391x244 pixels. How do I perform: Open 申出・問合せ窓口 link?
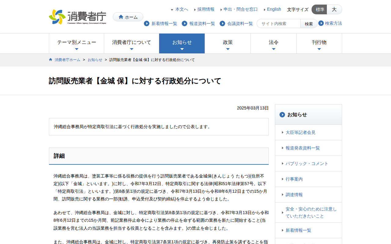click(x=241, y=9)
